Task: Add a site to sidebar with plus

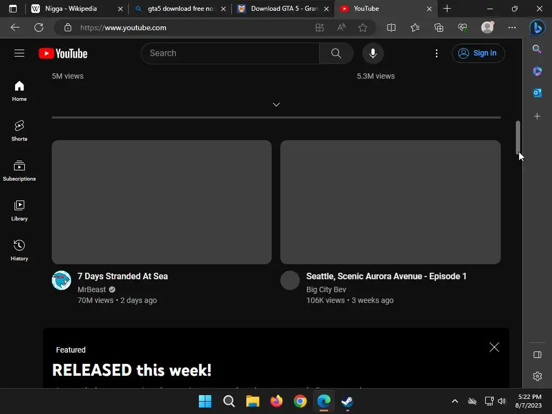Action: (537, 116)
